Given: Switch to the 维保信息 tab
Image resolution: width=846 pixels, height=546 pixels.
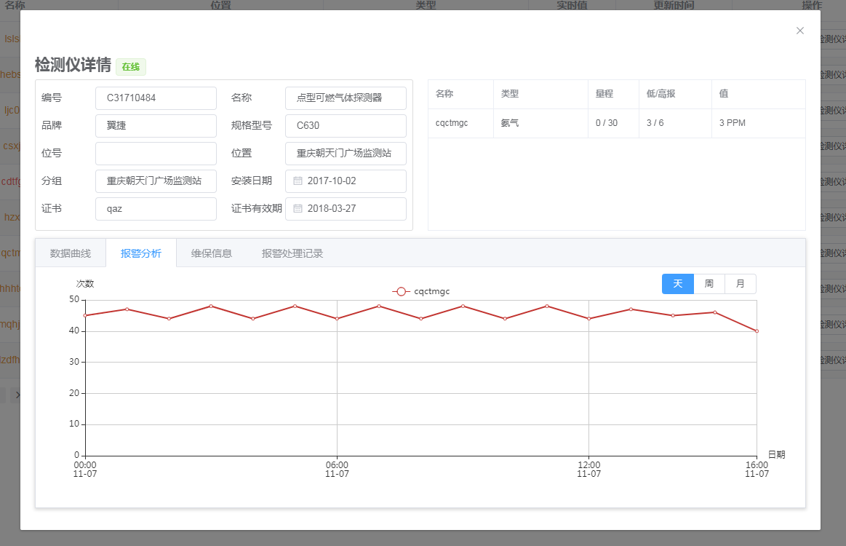Looking at the screenshot, I should tap(212, 253).
